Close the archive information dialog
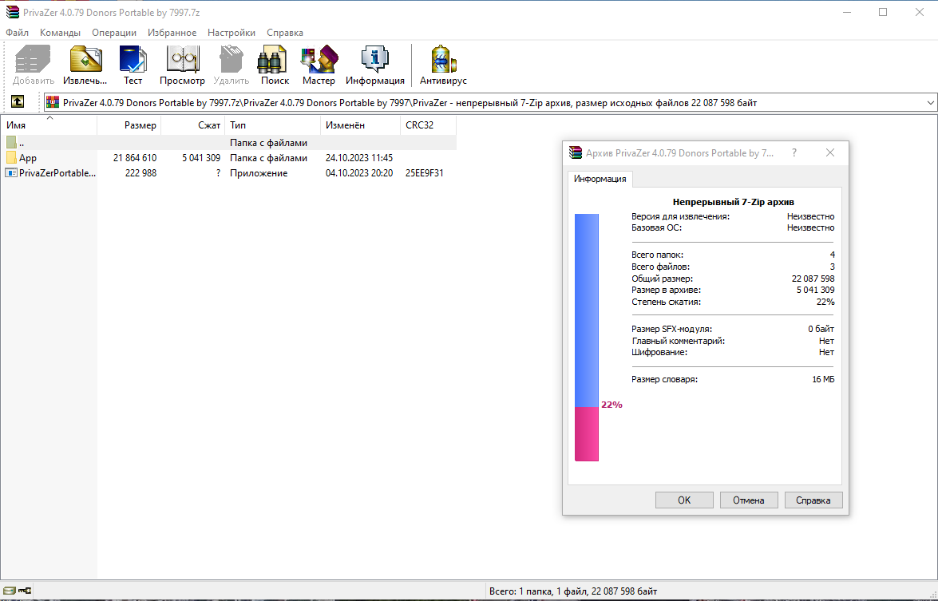This screenshot has height=601, width=938. click(x=829, y=152)
